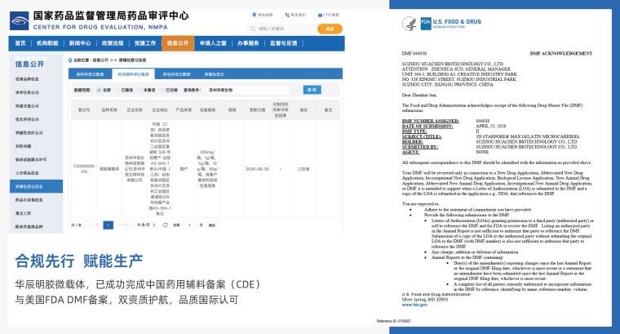Open 上市药品信息 in the sidebar

click(x=27, y=173)
